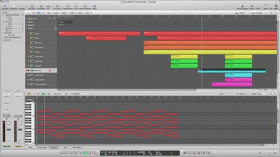
Task: Open the Arrange Edit menu
Action: point(49,13)
